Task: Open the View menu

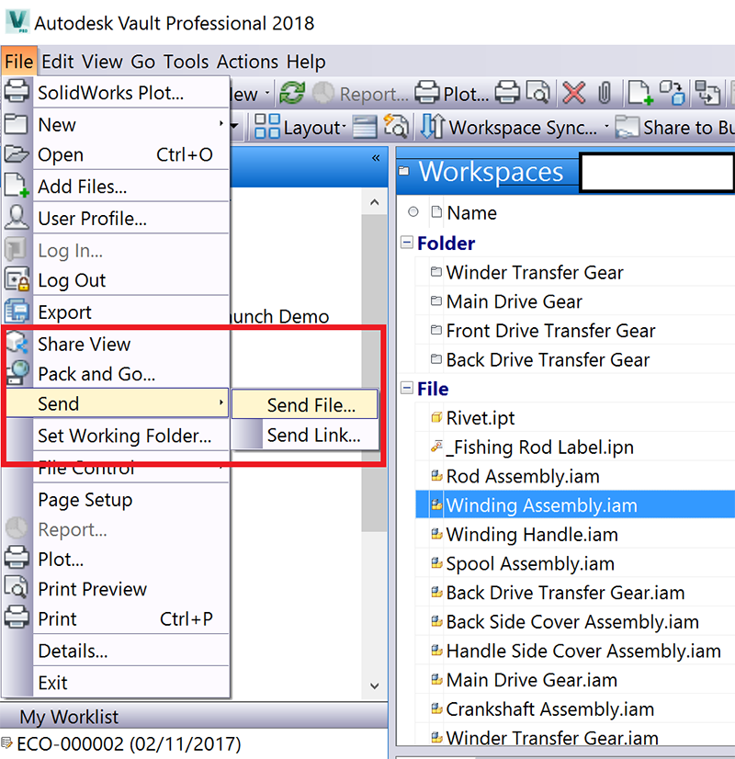Action: click(102, 62)
